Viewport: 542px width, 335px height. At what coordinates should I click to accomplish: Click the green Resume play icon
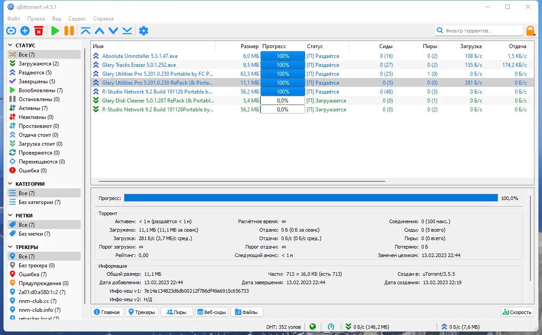coord(55,31)
